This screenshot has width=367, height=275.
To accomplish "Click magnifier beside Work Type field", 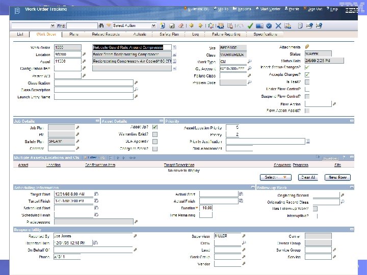I will 249,62.
